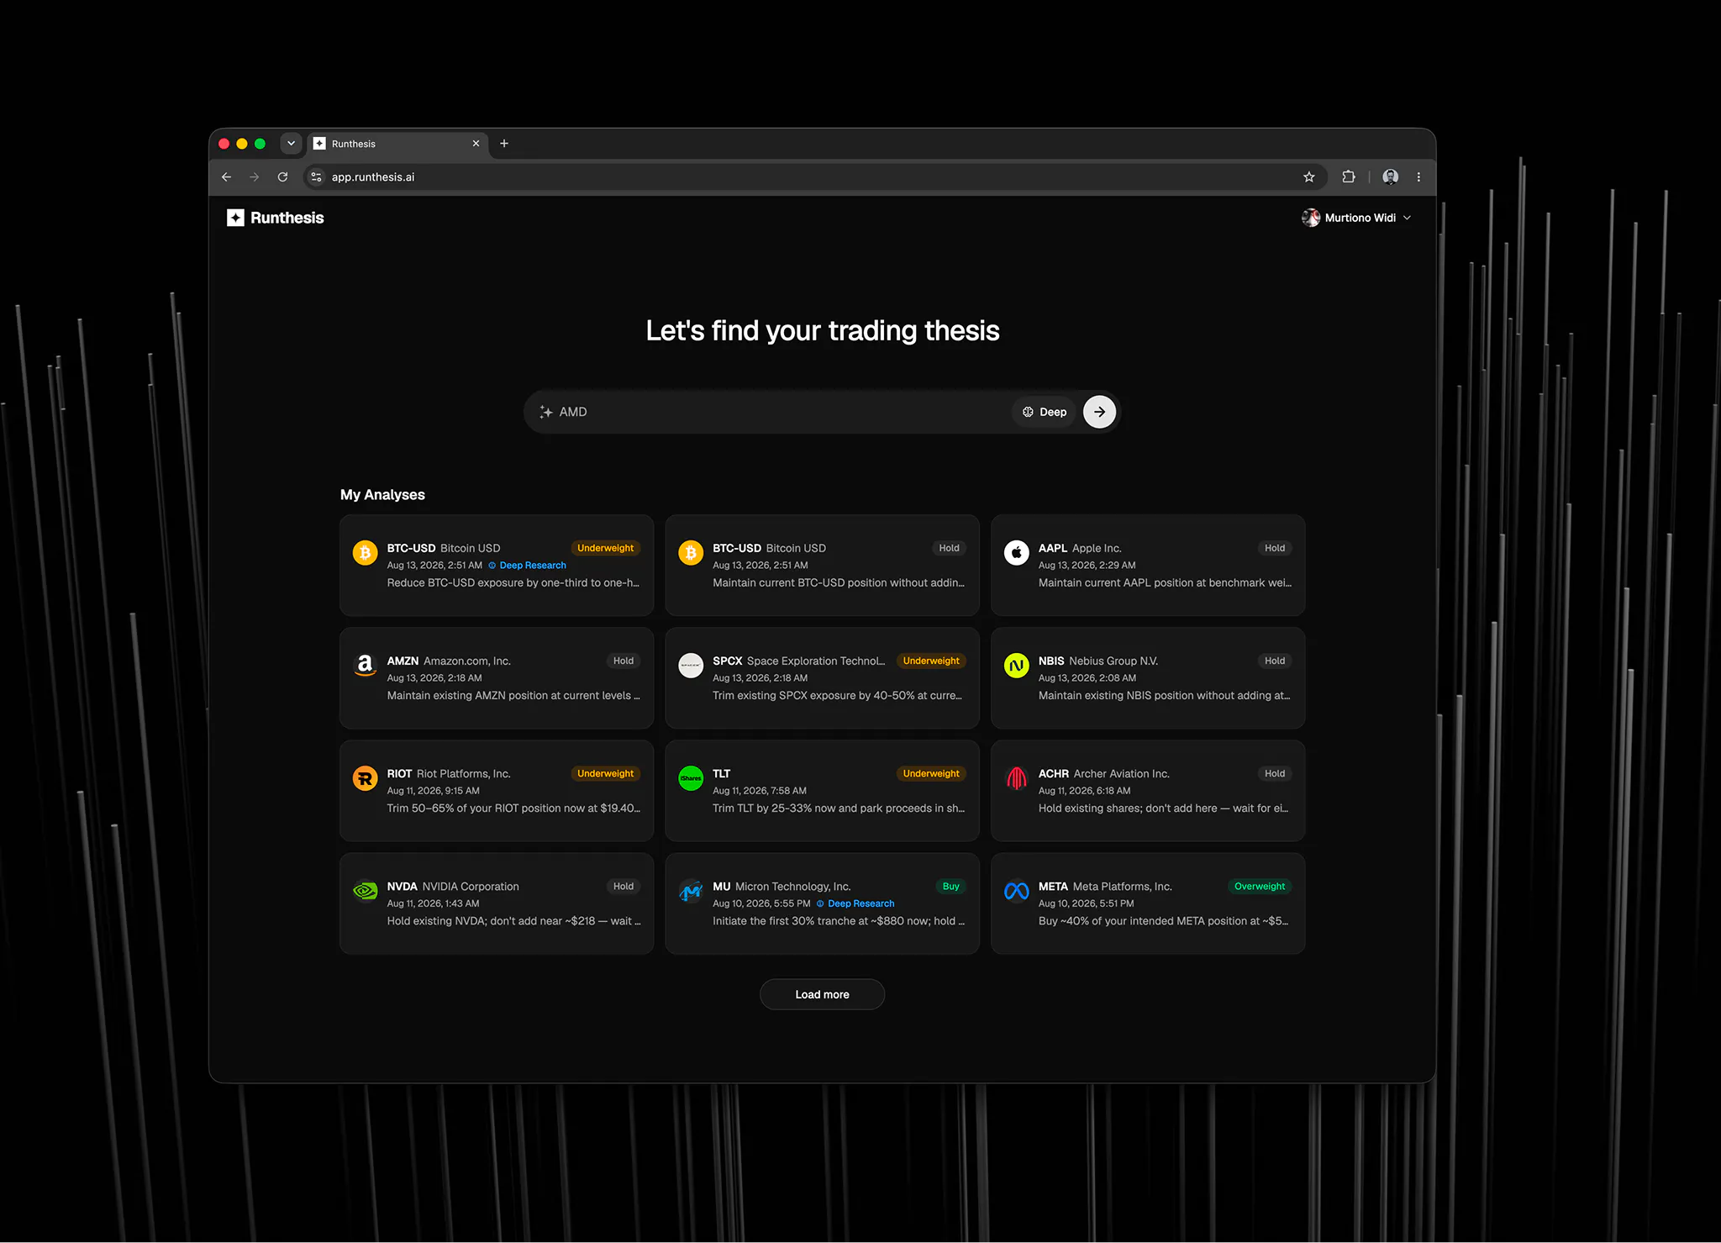Viewport: 1721px width, 1243px height.
Task: Click the browser forward arrow
Action: (254, 177)
